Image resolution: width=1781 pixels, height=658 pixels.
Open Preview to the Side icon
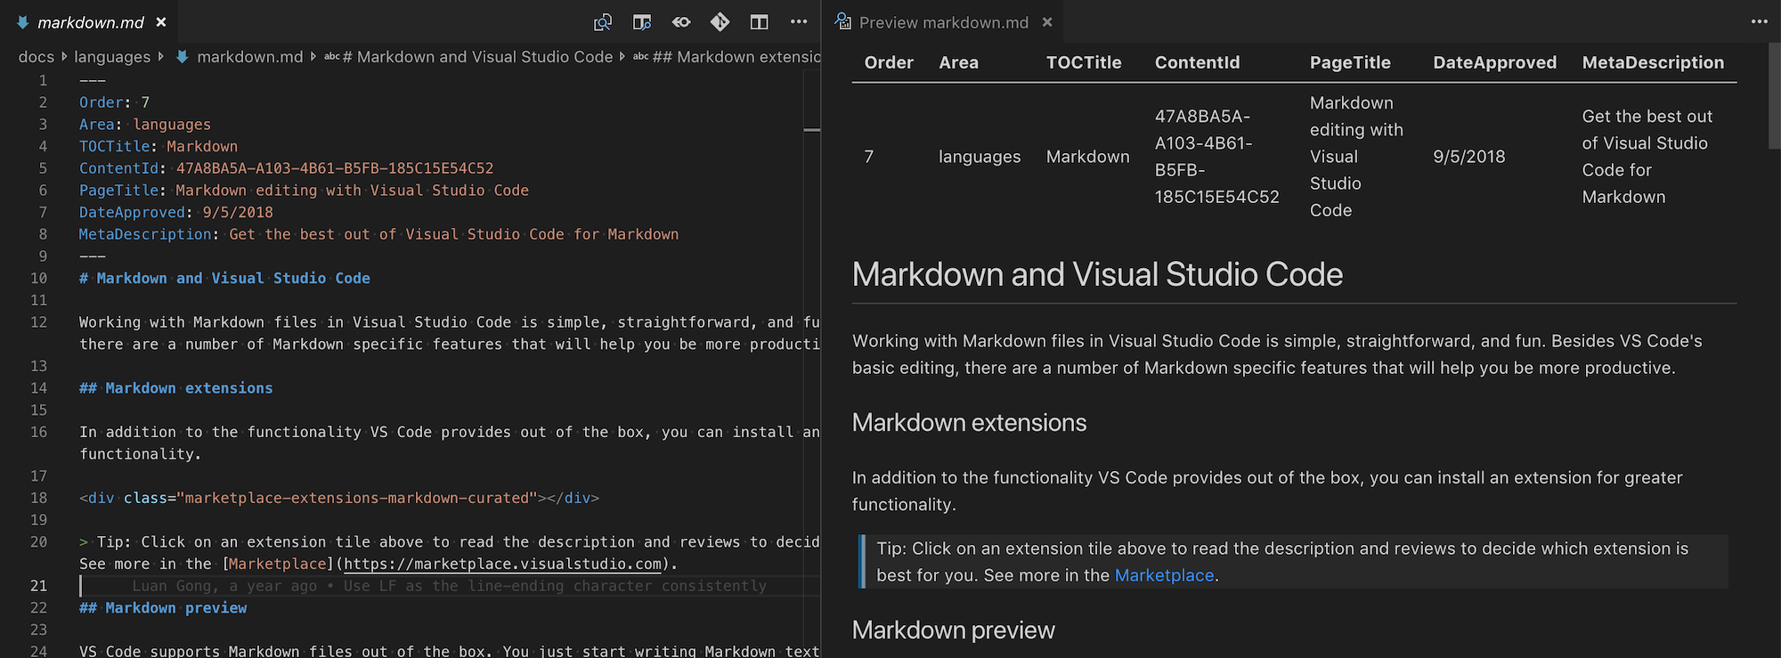642,22
